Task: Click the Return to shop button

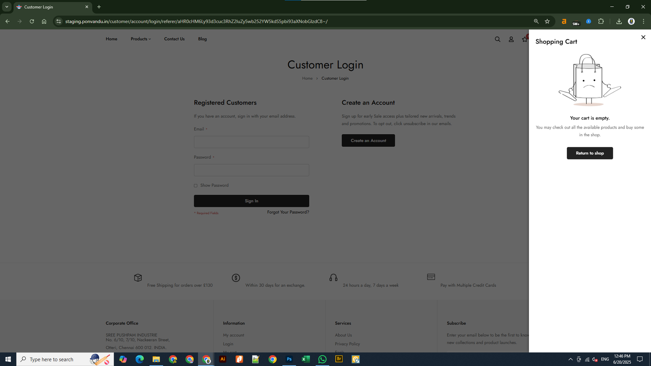Action: (x=590, y=153)
